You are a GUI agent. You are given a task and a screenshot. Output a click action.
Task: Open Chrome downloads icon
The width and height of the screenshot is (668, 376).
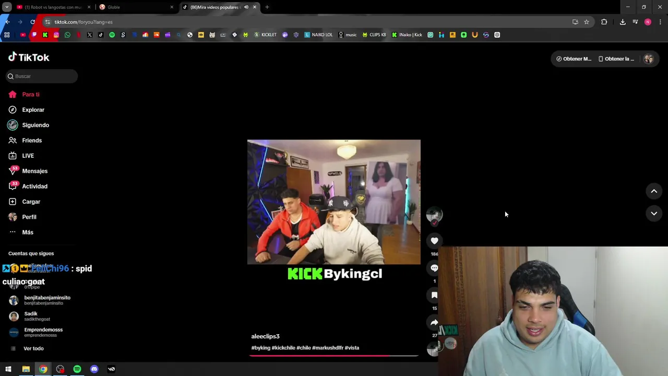coord(623,22)
